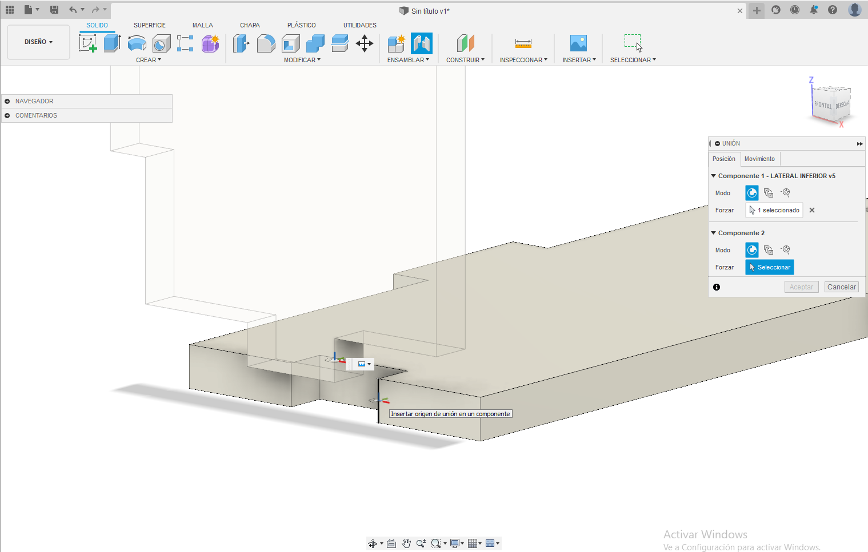This screenshot has height=552, width=868.
Task: Select the Extrude tool icon
Action: [x=112, y=43]
